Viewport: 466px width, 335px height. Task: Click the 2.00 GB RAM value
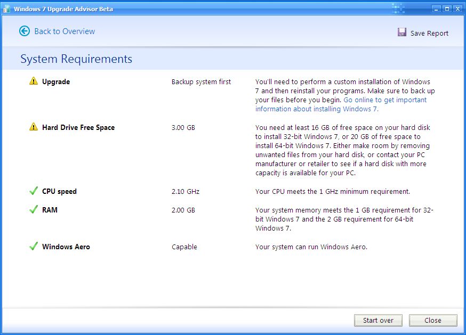[183, 210]
